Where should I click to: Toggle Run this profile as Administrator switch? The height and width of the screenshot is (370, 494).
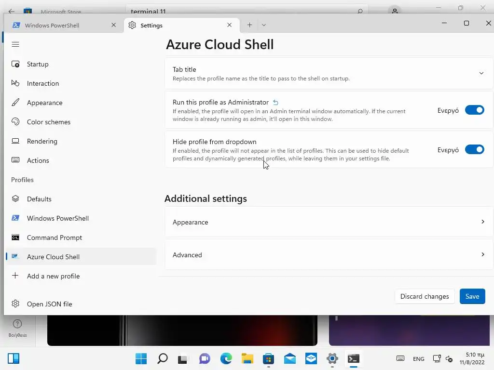point(475,110)
